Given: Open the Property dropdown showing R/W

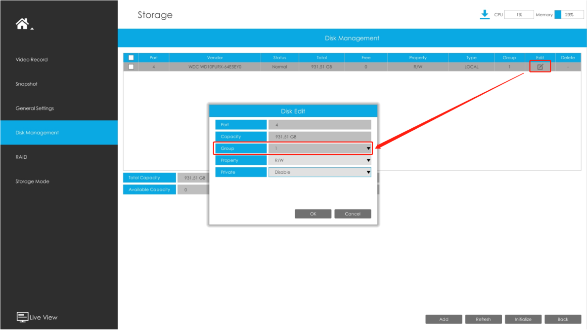Looking at the screenshot, I should (319, 160).
